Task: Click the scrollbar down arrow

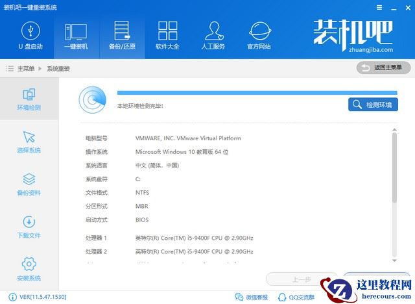Action: (x=394, y=260)
